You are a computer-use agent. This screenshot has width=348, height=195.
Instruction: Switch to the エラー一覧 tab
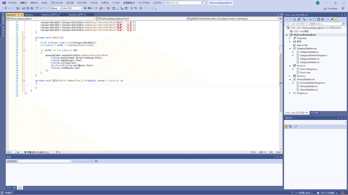pyautogui.click(x=11, y=187)
